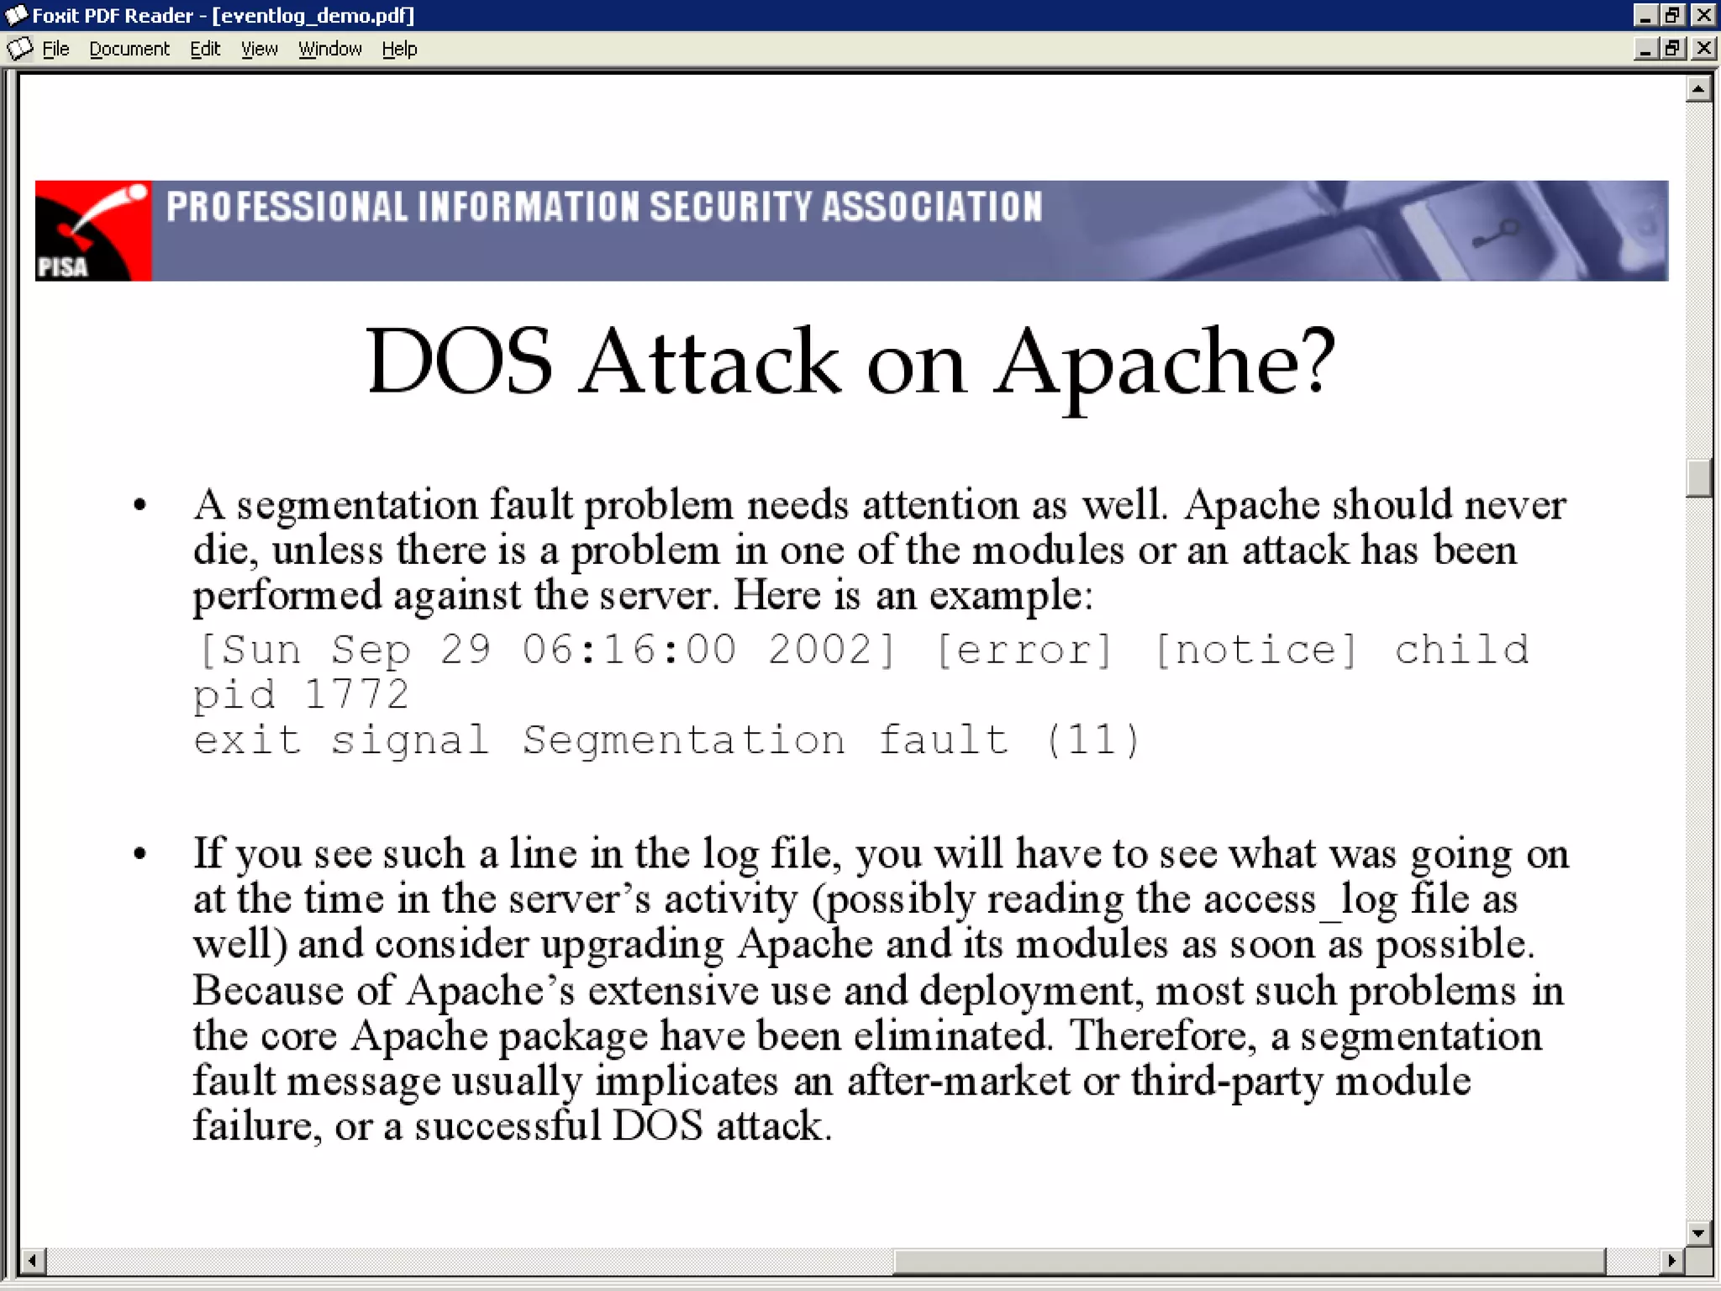Image resolution: width=1721 pixels, height=1291 pixels.
Task: Click the vertical scrollbar down arrow
Action: (x=1699, y=1233)
